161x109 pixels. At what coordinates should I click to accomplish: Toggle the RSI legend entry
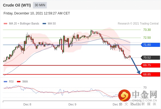[x=9, y=81]
